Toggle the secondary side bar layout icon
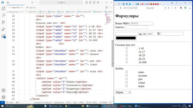The height and width of the screenshot is (108, 193). [x=94, y=2]
